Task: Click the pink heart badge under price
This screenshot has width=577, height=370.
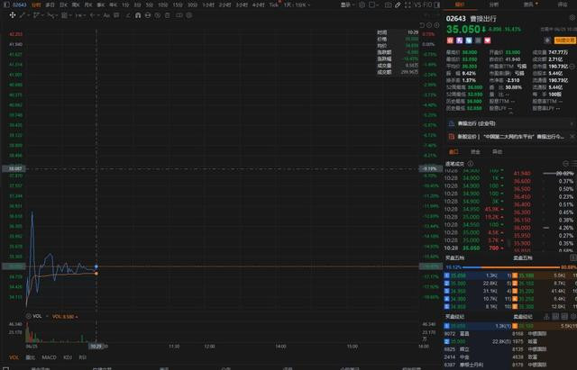Action: [x=488, y=41]
